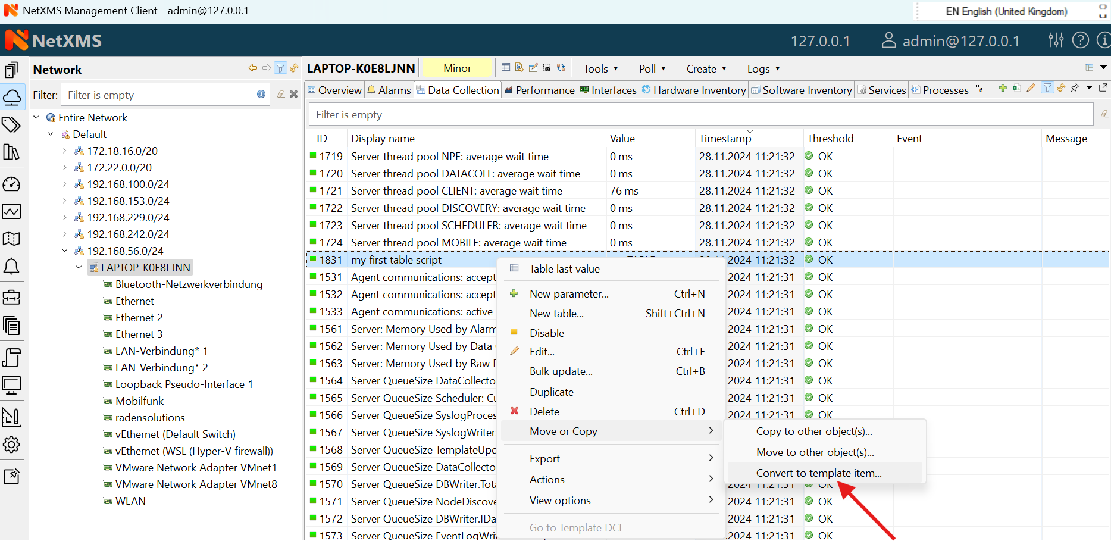1111x541 pixels.
Task: Click the green plus add icon in toolbar
Action: tap(1003, 88)
